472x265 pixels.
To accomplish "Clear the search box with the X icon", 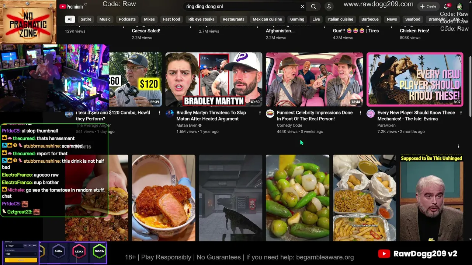I will click(x=302, y=6).
